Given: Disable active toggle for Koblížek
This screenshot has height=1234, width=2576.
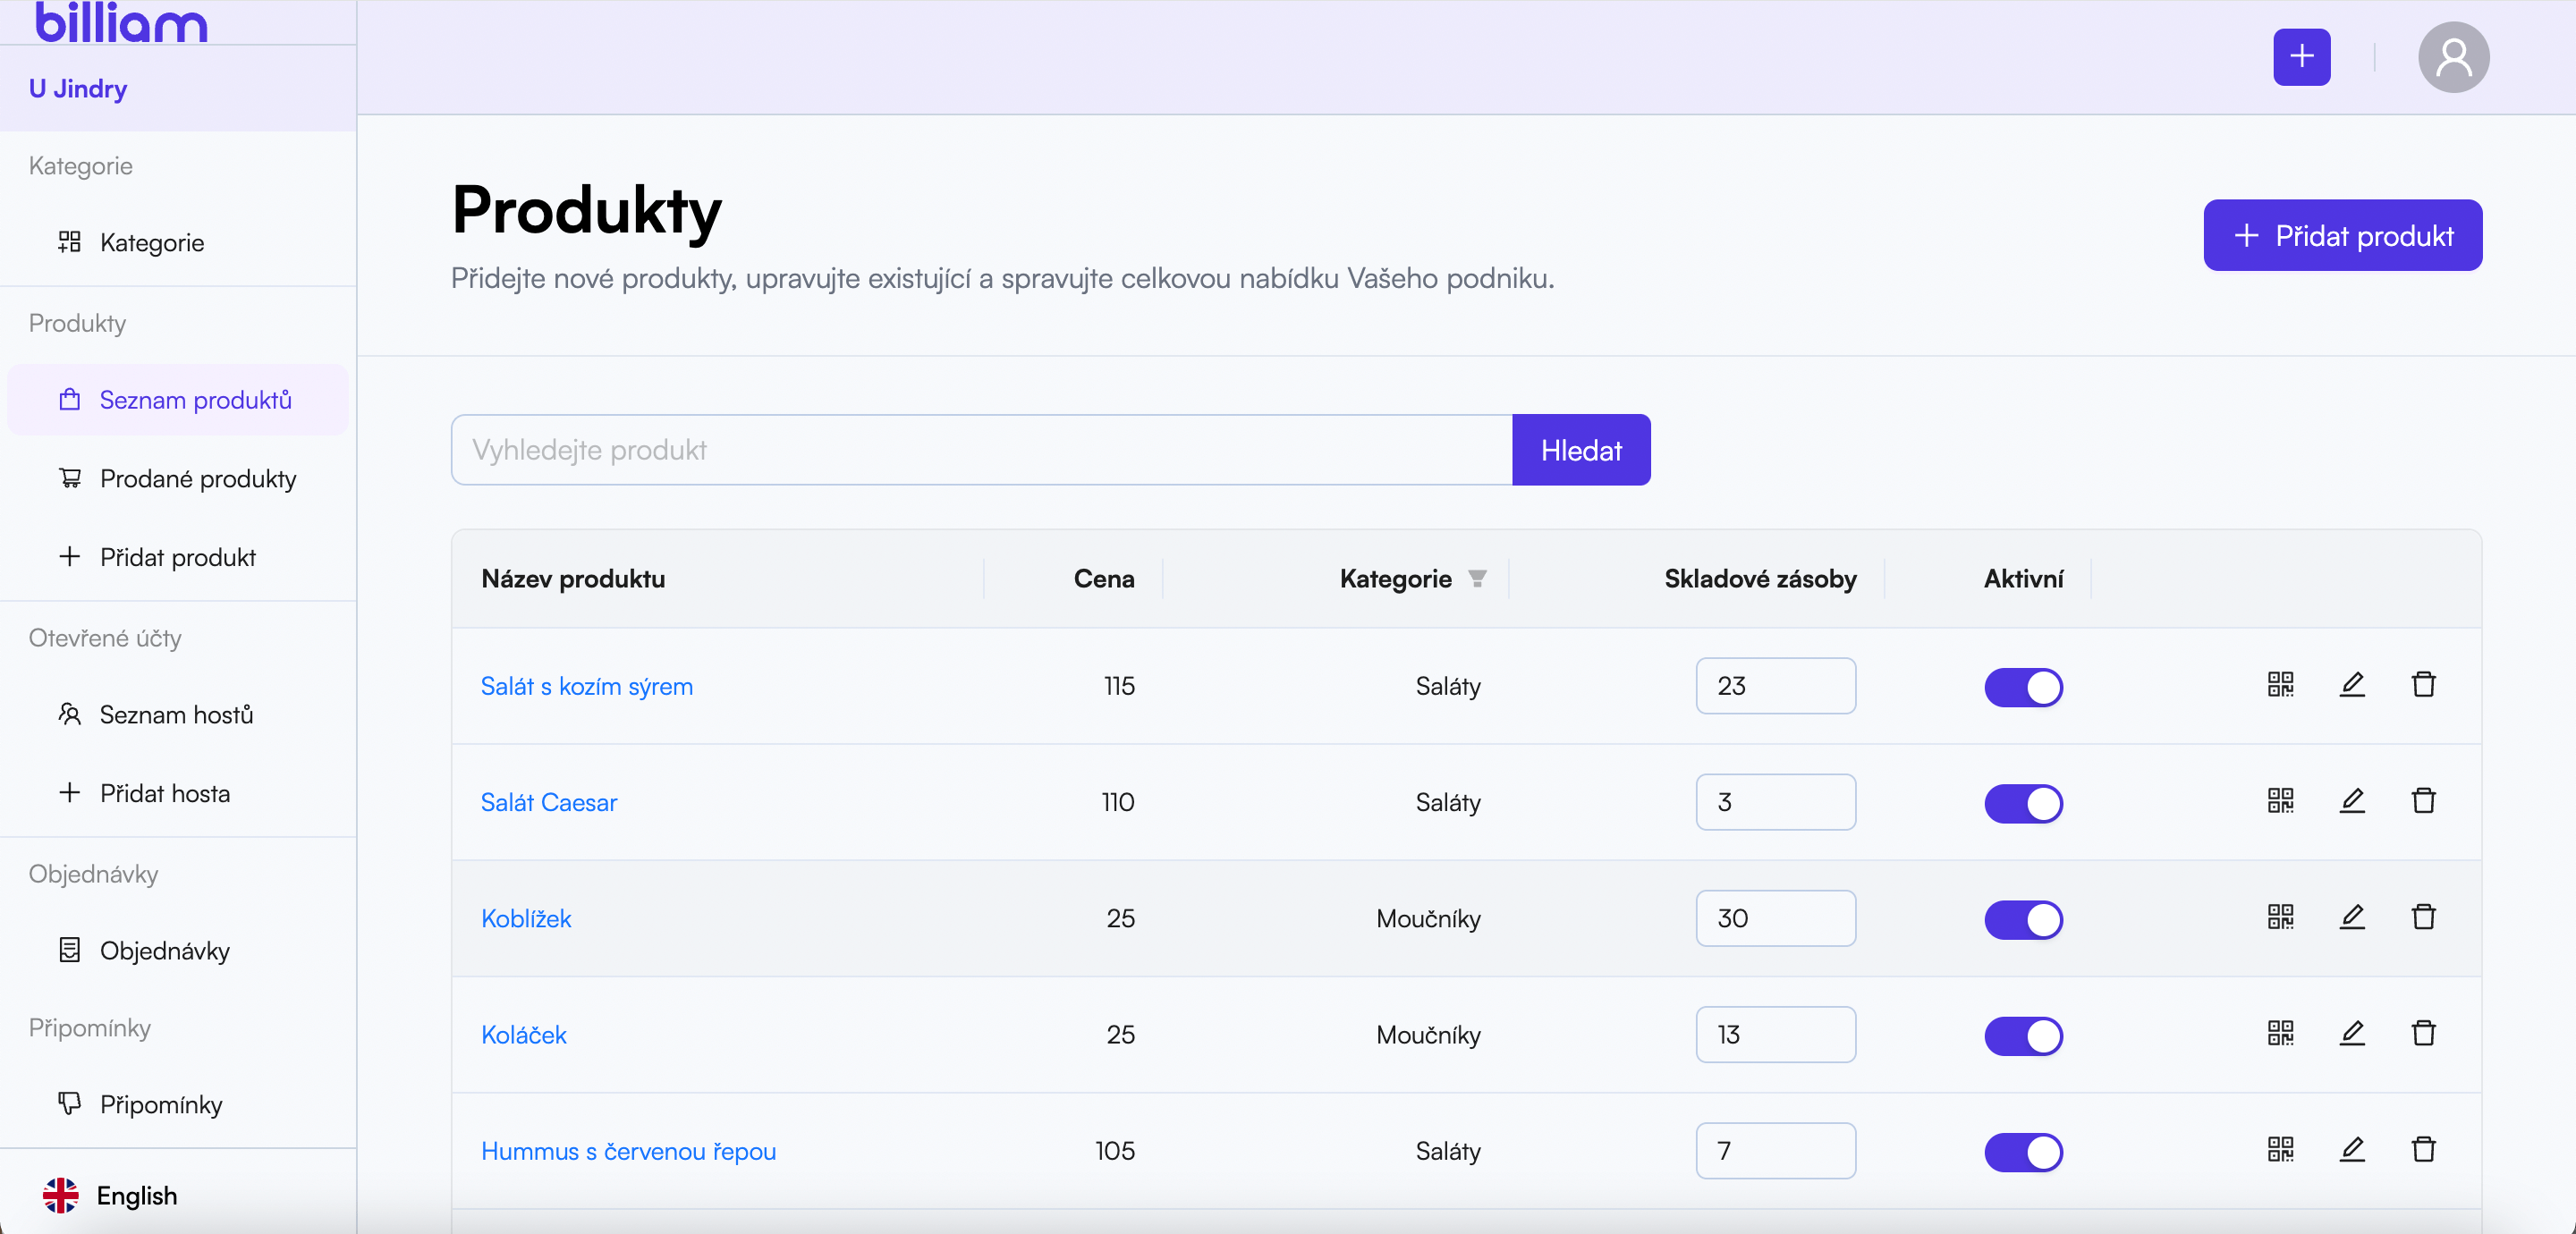Looking at the screenshot, I should [x=2024, y=918].
